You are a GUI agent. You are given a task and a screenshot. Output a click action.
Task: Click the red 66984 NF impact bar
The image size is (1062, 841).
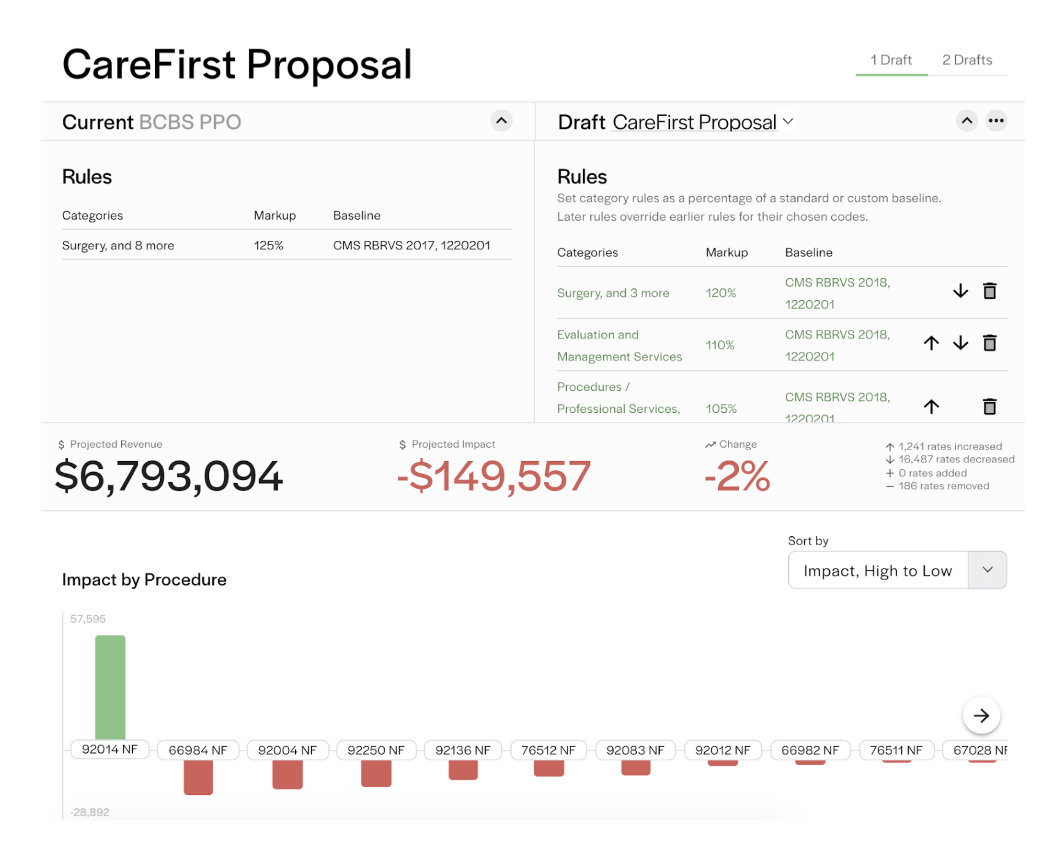point(198,777)
